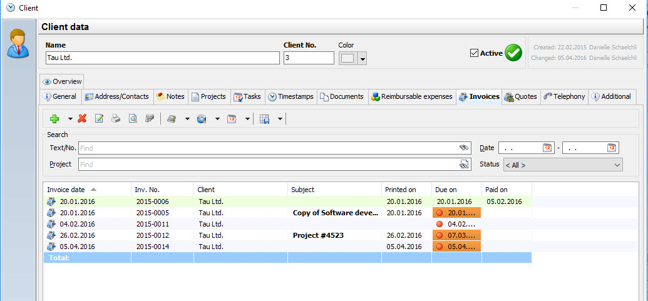Expand the Status filter dropdown
The width and height of the screenshot is (648, 301).
(617, 165)
